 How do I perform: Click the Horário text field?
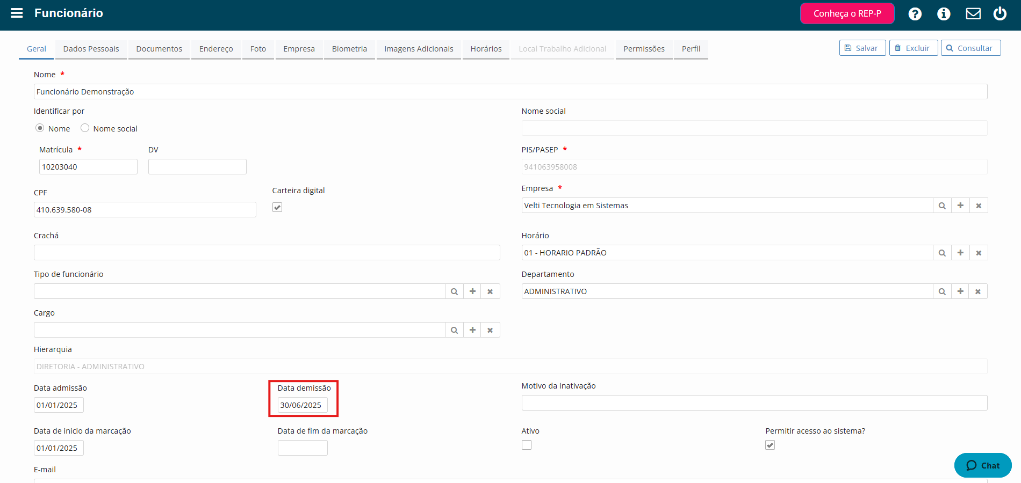click(x=727, y=253)
